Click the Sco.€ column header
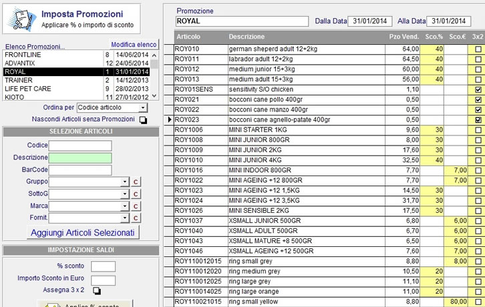 click(x=457, y=37)
